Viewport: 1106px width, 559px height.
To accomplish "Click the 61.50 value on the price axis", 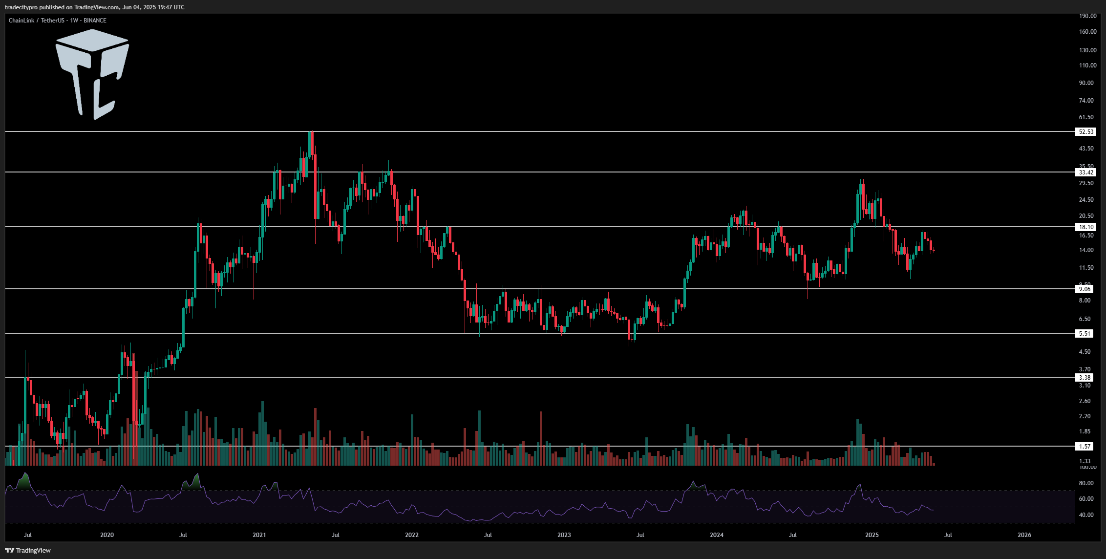I will pos(1086,117).
